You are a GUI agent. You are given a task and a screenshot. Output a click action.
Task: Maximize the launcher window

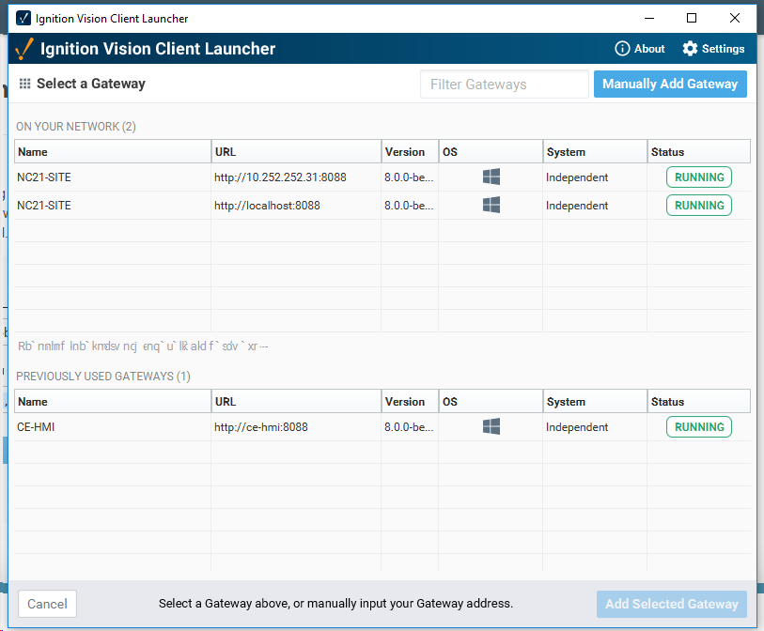pos(692,19)
